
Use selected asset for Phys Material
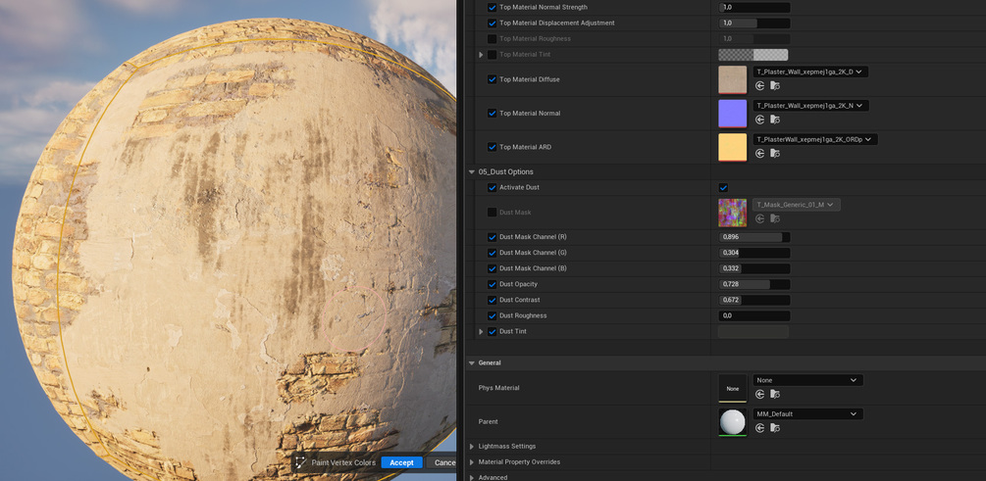(x=759, y=394)
